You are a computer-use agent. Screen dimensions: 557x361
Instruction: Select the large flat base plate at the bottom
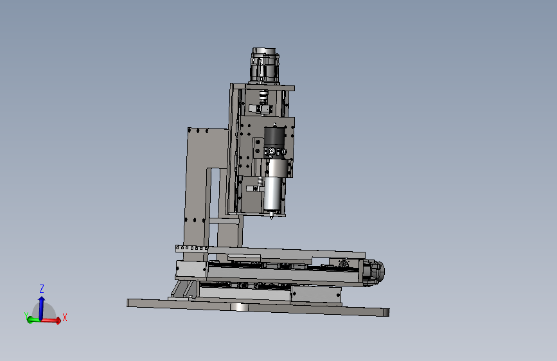[258, 308]
